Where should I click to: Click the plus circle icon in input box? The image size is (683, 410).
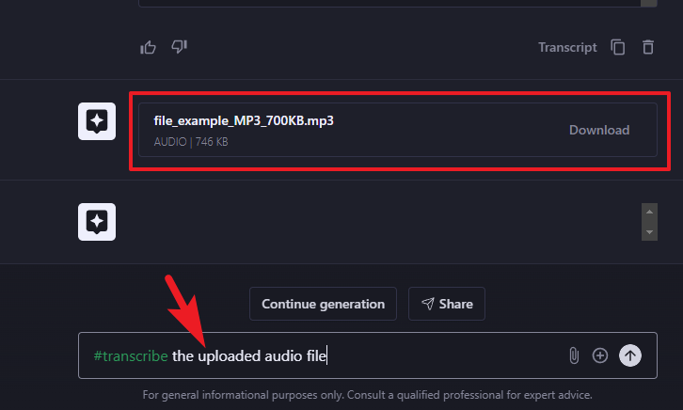click(600, 355)
